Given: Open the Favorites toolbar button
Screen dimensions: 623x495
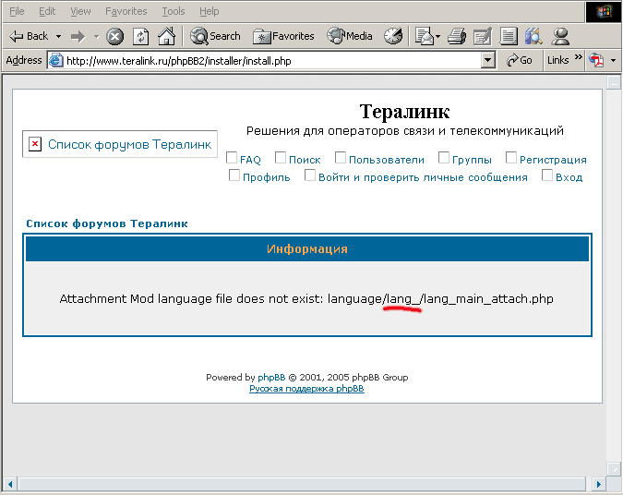Looking at the screenshot, I should click(x=283, y=37).
